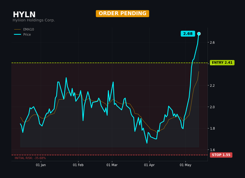Click the 2.6 price axis label
245x178 pixels.
pos(212,43)
